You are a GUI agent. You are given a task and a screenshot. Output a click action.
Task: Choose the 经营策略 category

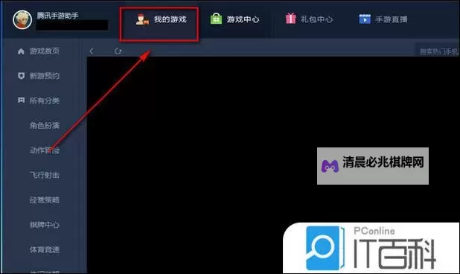pos(45,200)
